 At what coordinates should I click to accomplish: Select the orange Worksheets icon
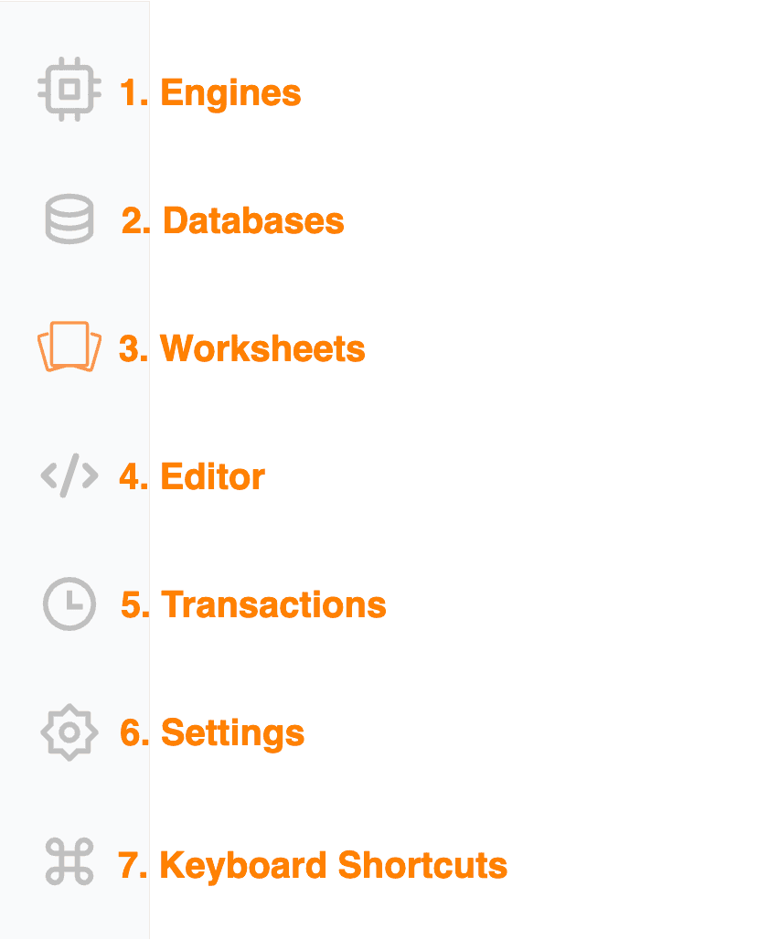click(x=69, y=347)
